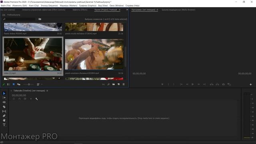The height and width of the screenshot is (144, 256).
Task: Click in Project panel search field
Action: point(19,19)
